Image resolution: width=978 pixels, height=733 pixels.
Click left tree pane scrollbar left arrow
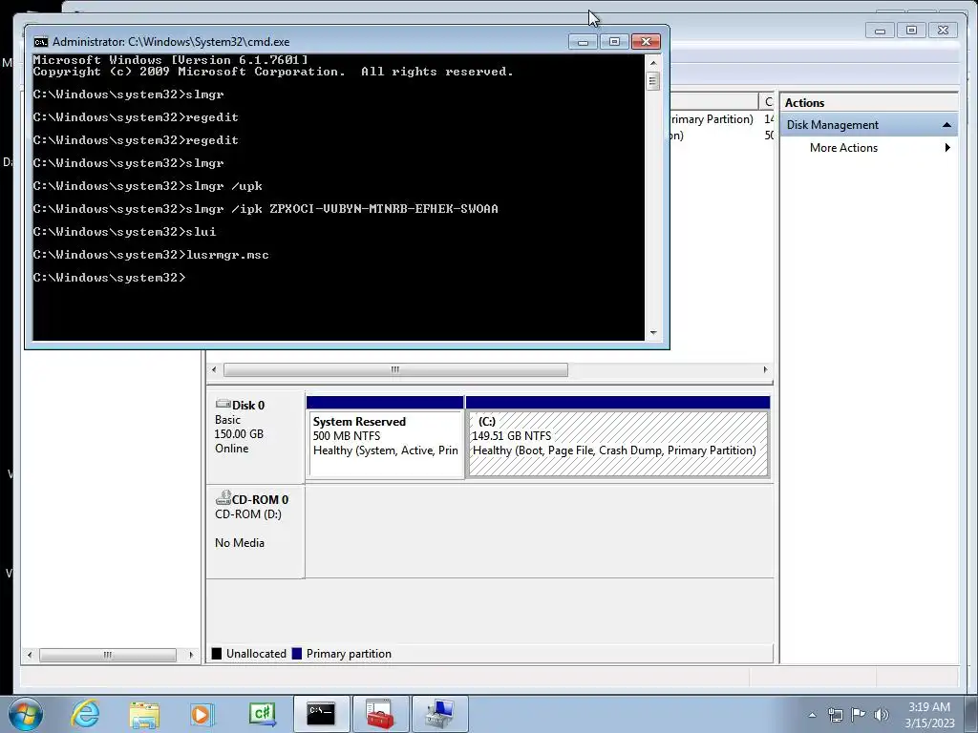tap(30, 655)
